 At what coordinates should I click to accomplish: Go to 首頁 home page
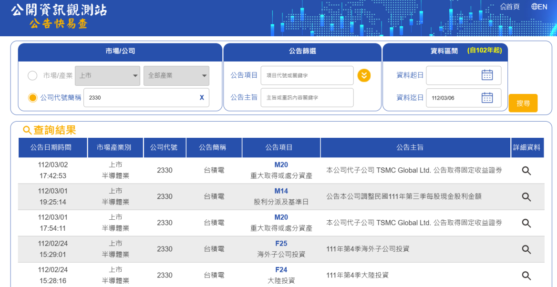[x=510, y=7]
